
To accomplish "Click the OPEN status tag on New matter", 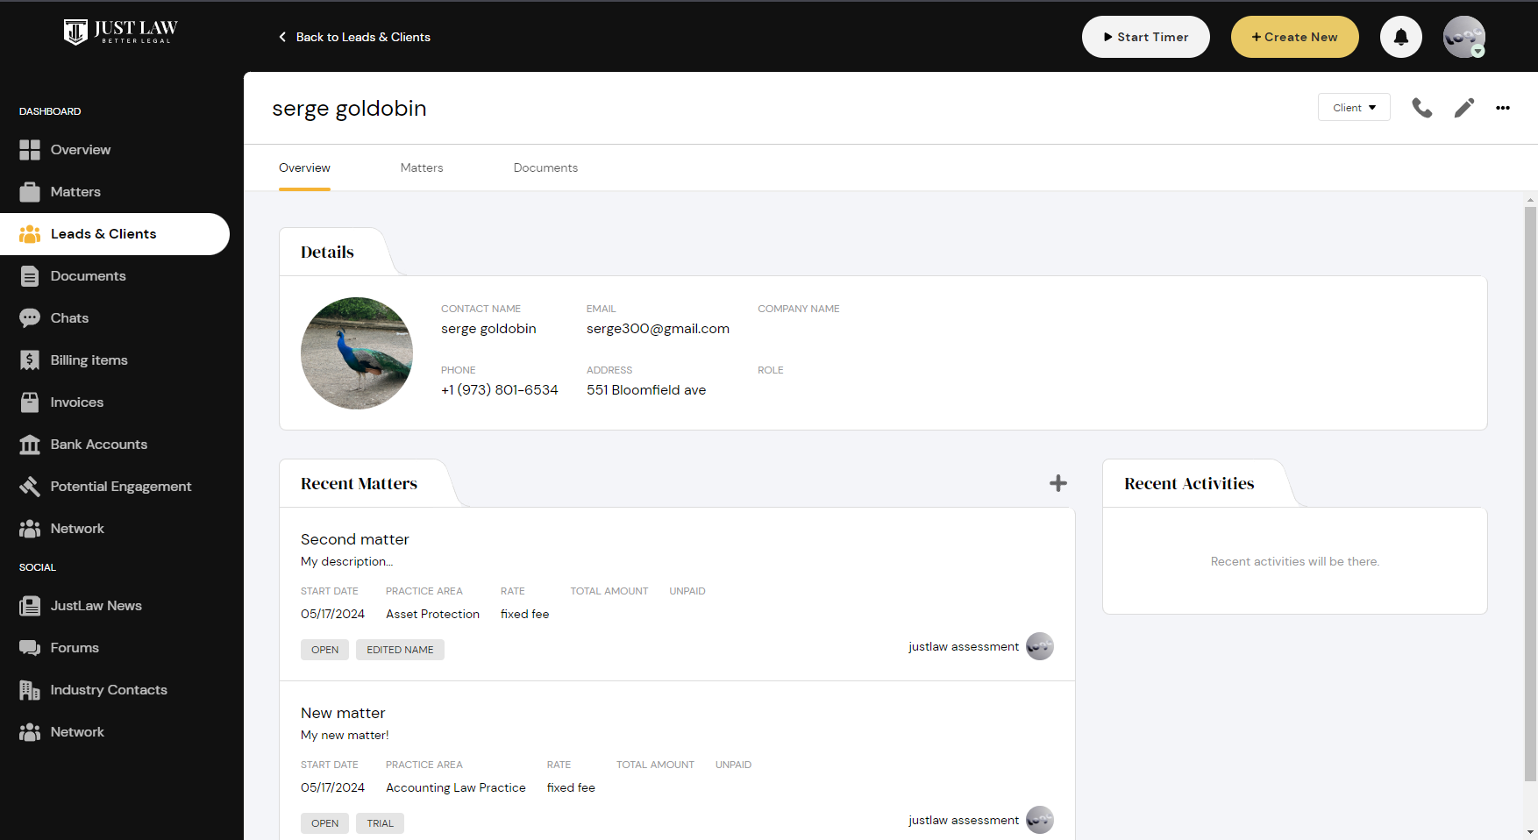I will pyautogui.click(x=324, y=823).
